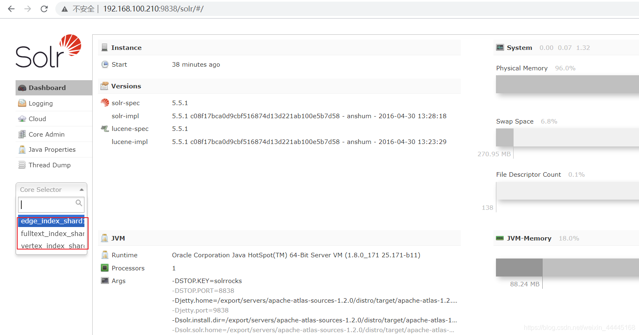Viewport: 639px width, 335px height.
Task: Click the Instance section server icon
Action: (x=105, y=47)
